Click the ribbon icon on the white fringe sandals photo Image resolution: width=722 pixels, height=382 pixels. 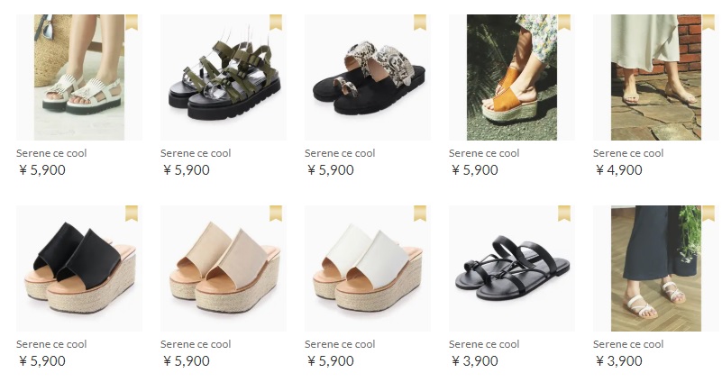[x=132, y=23]
